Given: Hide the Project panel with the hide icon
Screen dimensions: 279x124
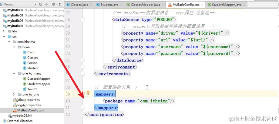Looking at the screenshot, I should (x=60, y=4).
